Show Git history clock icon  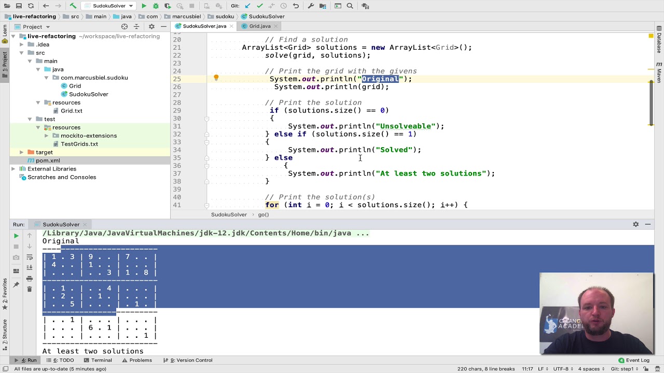[x=283, y=6]
